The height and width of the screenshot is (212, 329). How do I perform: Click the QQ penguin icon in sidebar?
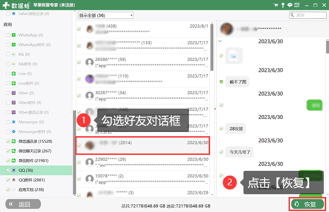coord(14,170)
